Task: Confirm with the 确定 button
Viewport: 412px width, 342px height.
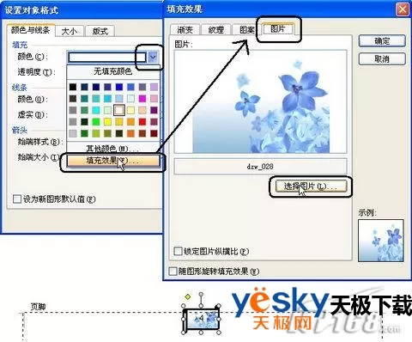Action: (x=382, y=41)
